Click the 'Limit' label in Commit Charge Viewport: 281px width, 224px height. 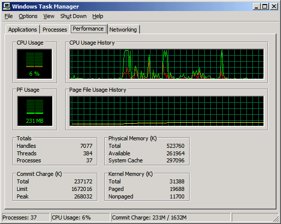(x=22, y=189)
